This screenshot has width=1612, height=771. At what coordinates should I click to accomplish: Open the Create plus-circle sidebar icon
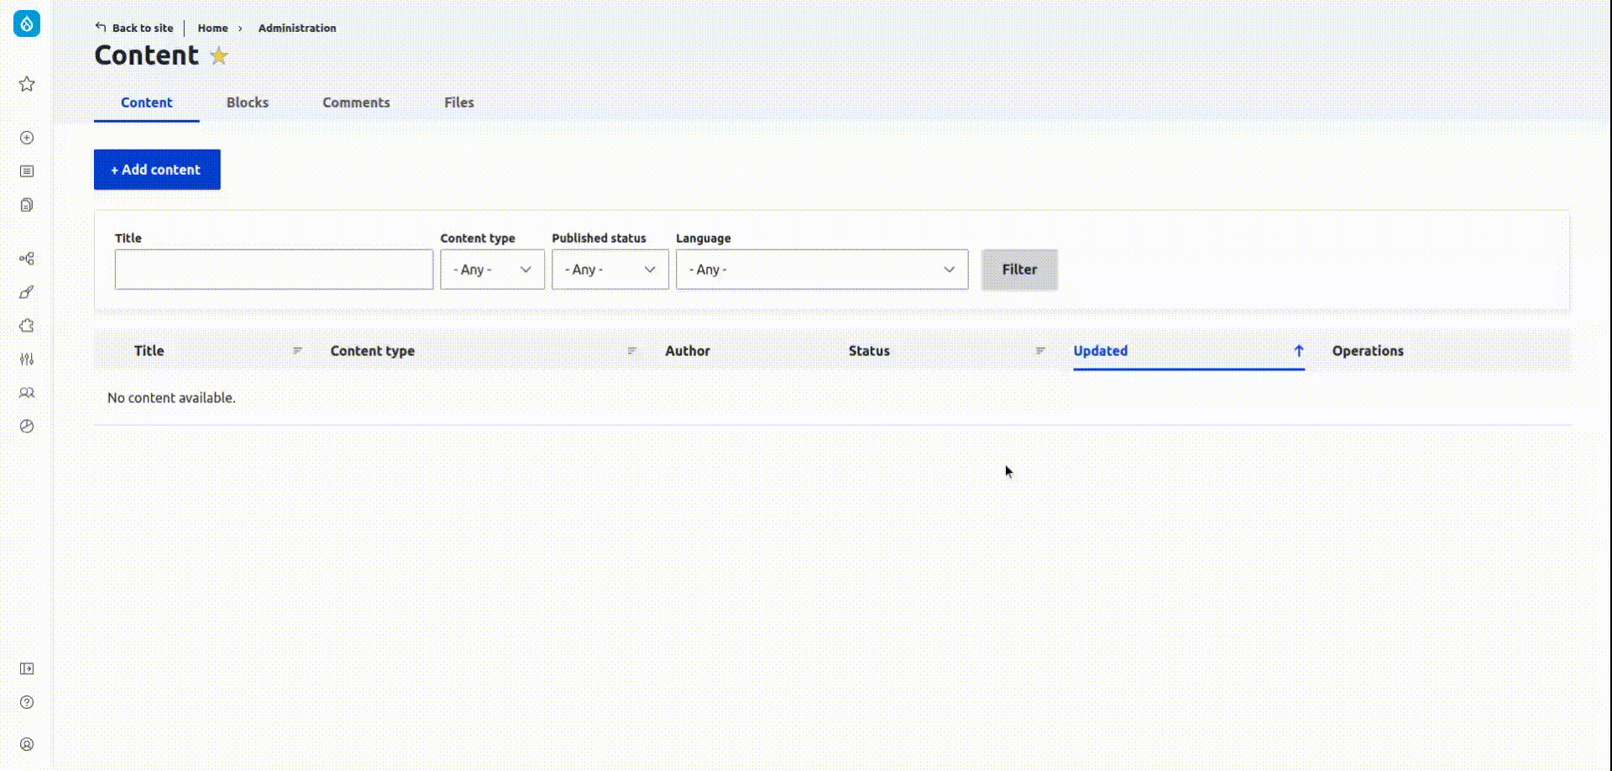27,138
